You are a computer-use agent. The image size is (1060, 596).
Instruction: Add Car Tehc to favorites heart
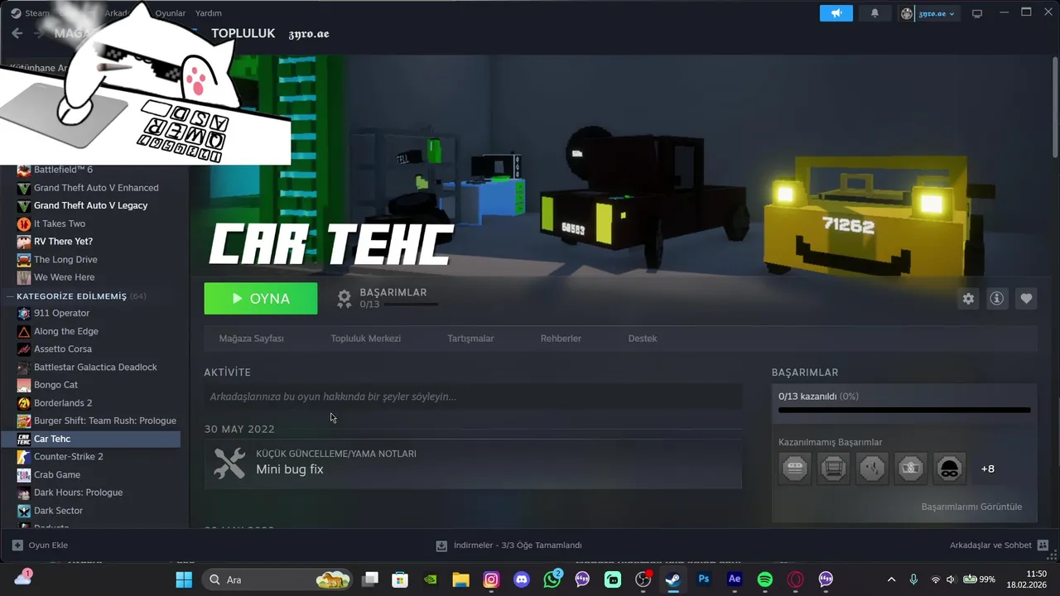click(1026, 299)
